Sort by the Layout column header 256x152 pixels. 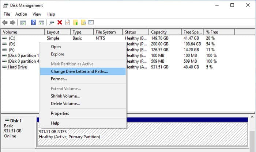coord(57,32)
